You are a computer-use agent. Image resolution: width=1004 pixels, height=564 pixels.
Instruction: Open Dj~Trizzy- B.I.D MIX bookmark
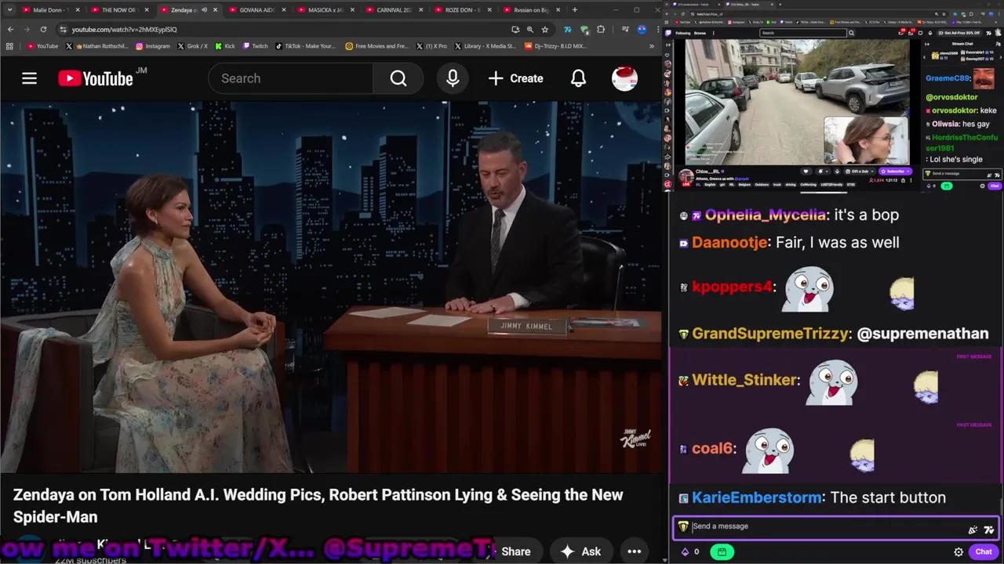pos(555,46)
